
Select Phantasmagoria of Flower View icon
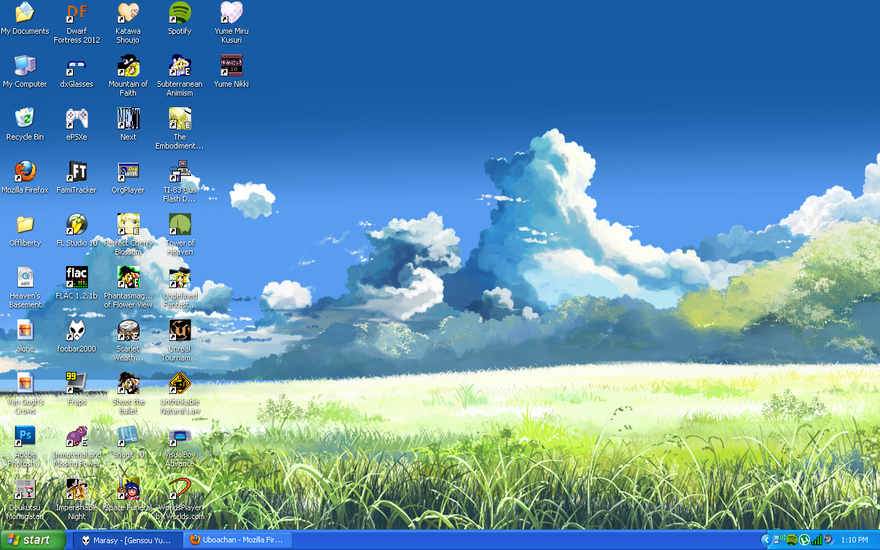[x=129, y=277]
